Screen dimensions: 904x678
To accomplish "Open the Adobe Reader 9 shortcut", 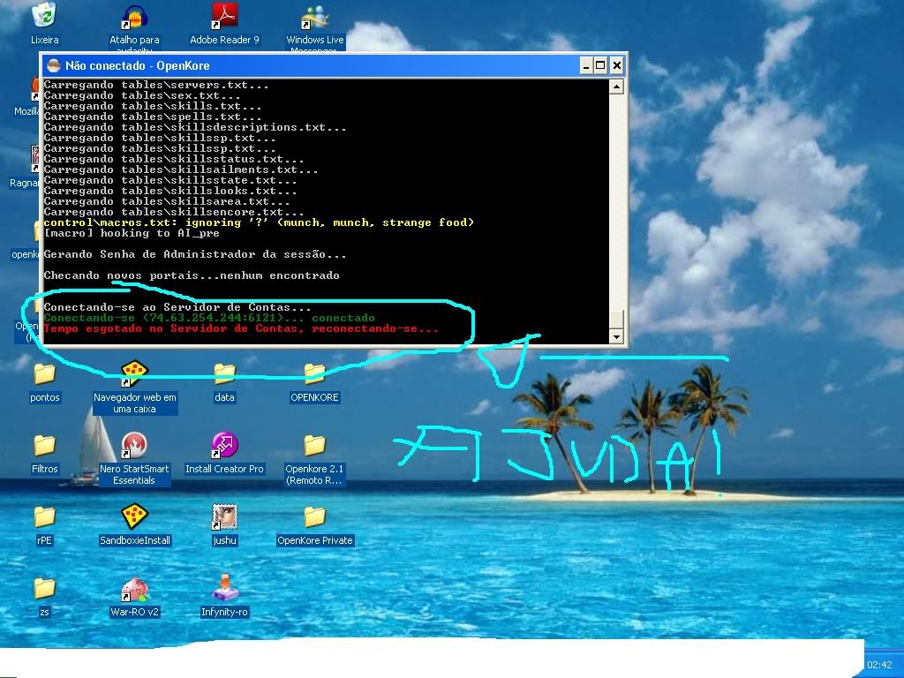I will (224, 16).
